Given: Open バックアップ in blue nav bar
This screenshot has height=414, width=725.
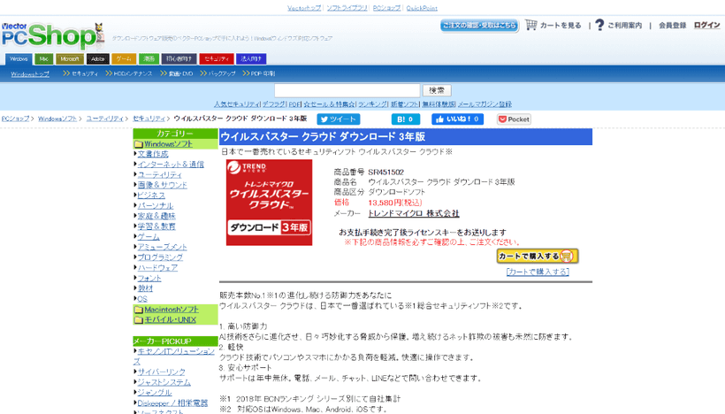Looking at the screenshot, I should tap(221, 74).
